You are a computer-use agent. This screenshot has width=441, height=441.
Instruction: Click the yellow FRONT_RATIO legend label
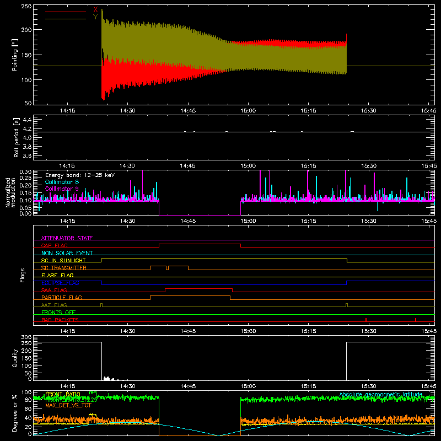63,394
